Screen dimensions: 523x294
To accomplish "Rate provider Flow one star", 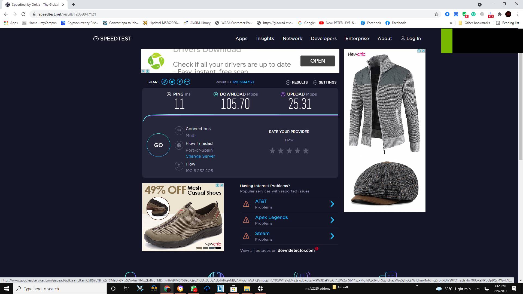I will click(x=272, y=151).
